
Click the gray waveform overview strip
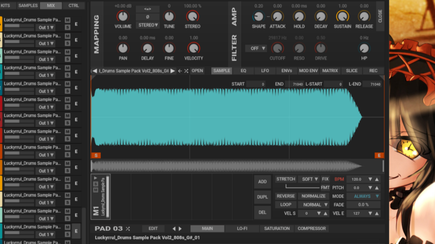point(237,166)
